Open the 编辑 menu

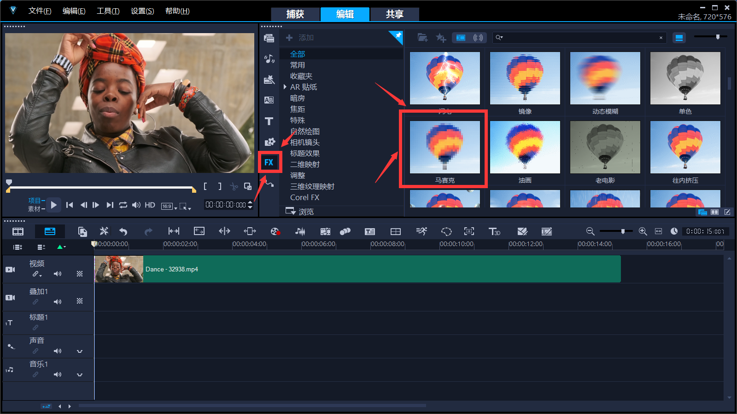click(x=74, y=11)
